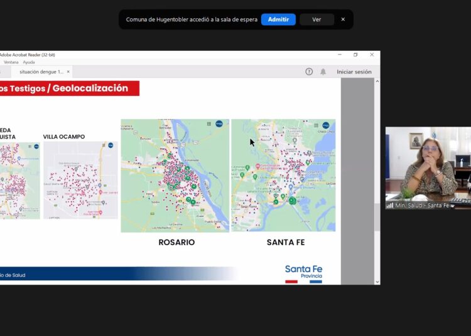Close the situación dengue tab

click(68, 71)
